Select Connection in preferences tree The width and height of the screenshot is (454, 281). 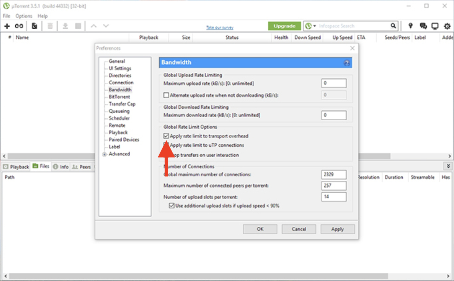[x=121, y=83]
